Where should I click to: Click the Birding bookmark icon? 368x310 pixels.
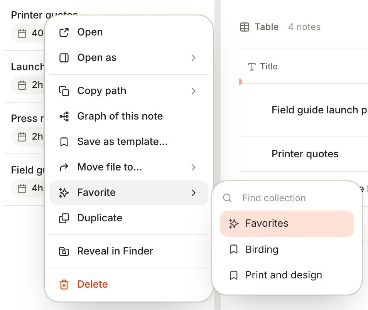(233, 249)
